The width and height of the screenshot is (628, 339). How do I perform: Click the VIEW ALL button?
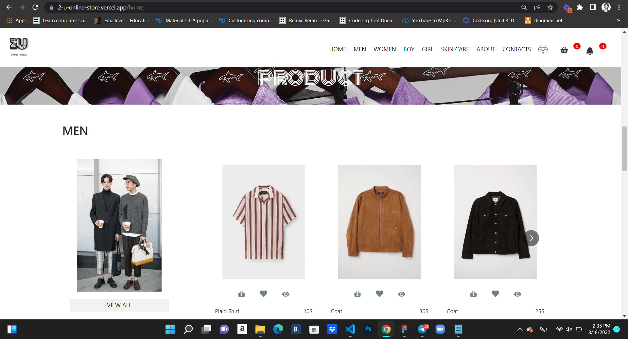click(119, 305)
